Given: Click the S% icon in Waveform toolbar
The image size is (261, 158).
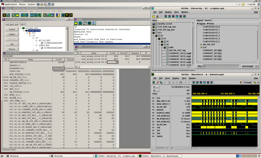Looking at the screenshot, I should pyautogui.click(x=181, y=82).
